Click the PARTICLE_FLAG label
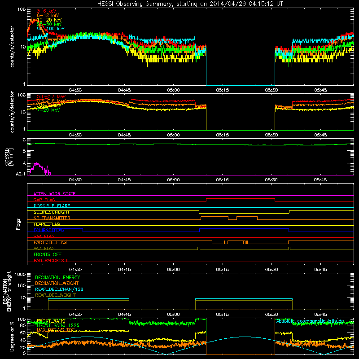 pyautogui.click(x=50, y=242)
